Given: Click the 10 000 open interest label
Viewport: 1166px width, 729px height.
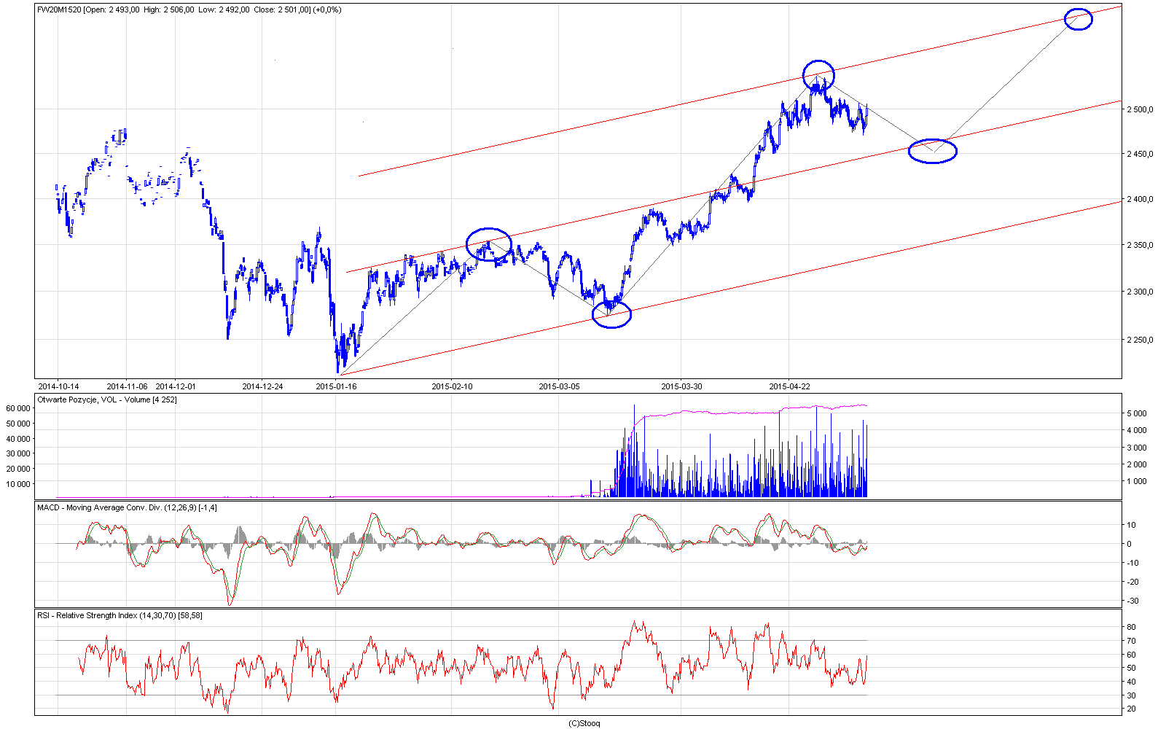Looking at the screenshot, I should click(18, 484).
